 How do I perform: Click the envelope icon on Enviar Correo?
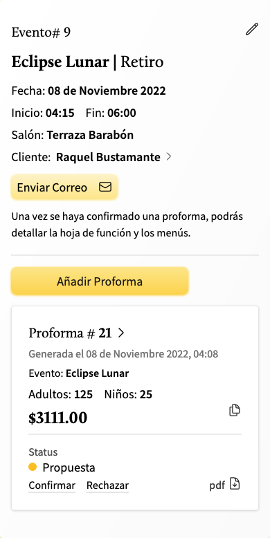105,187
